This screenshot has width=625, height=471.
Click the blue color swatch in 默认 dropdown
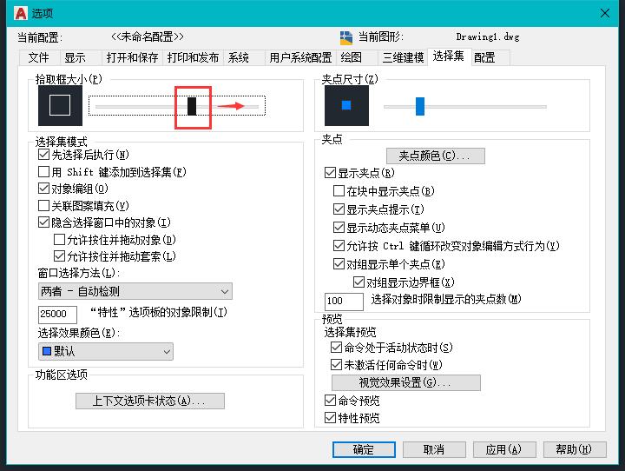click(x=47, y=351)
